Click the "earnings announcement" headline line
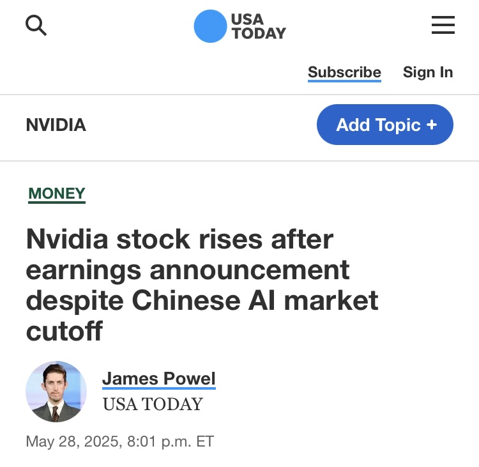The height and width of the screenshot is (467, 479). (188, 270)
